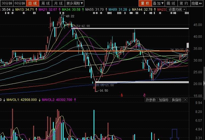Select the 日线 daily chart tab
Viewport: 205px width, 140px height.
pyautogui.click(x=33, y=3)
